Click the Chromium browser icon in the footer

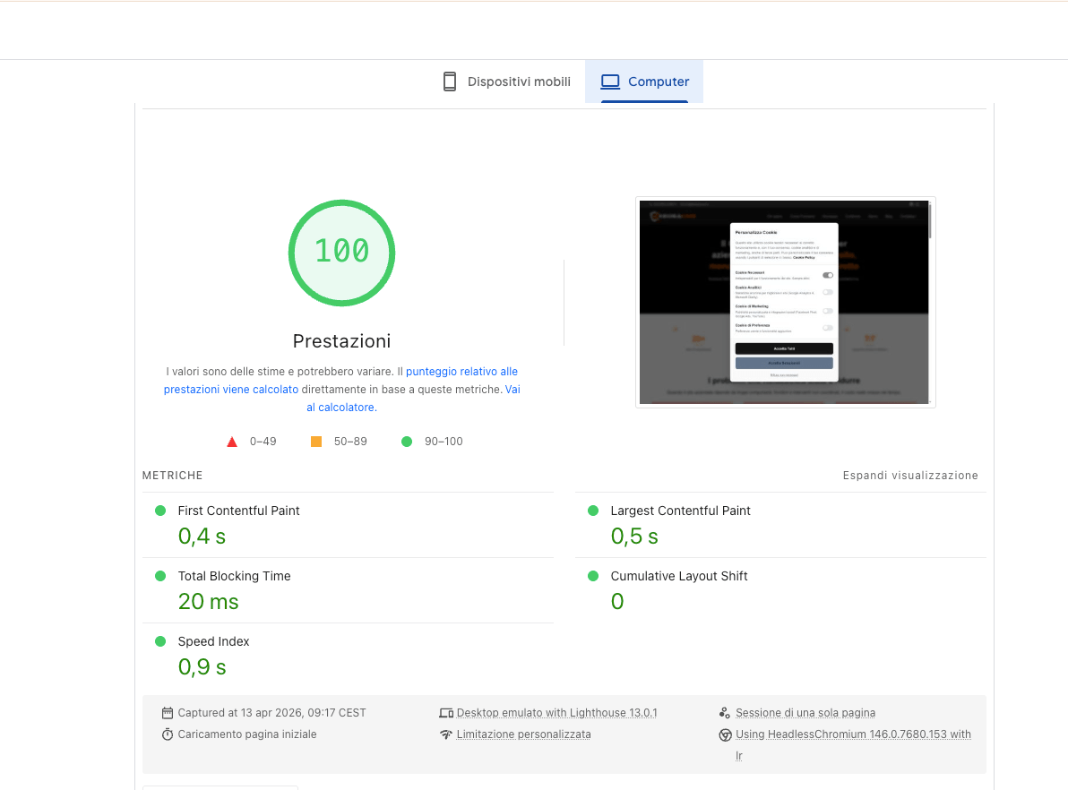coord(726,734)
